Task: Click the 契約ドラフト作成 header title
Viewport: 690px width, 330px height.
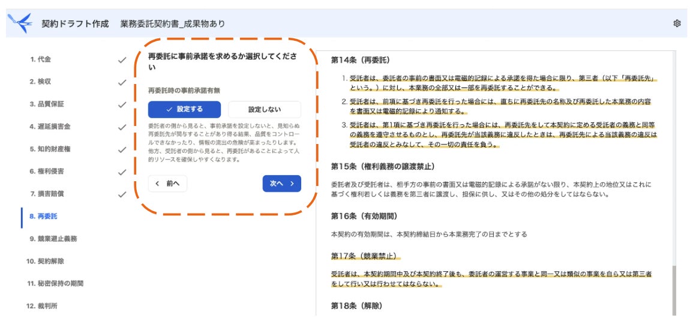Action: pos(75,24)
